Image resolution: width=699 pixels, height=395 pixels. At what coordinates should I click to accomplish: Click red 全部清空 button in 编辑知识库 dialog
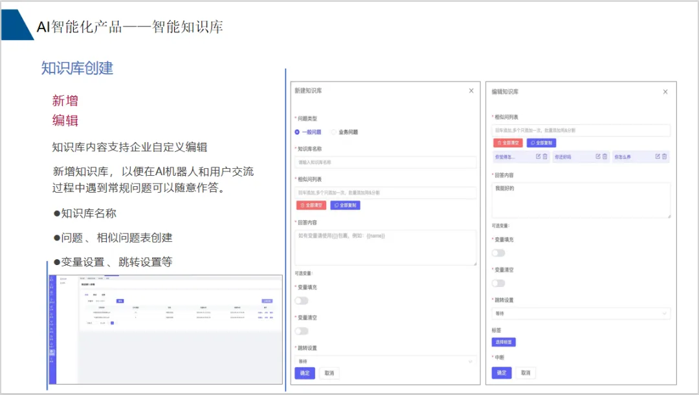tap(508, 143)
